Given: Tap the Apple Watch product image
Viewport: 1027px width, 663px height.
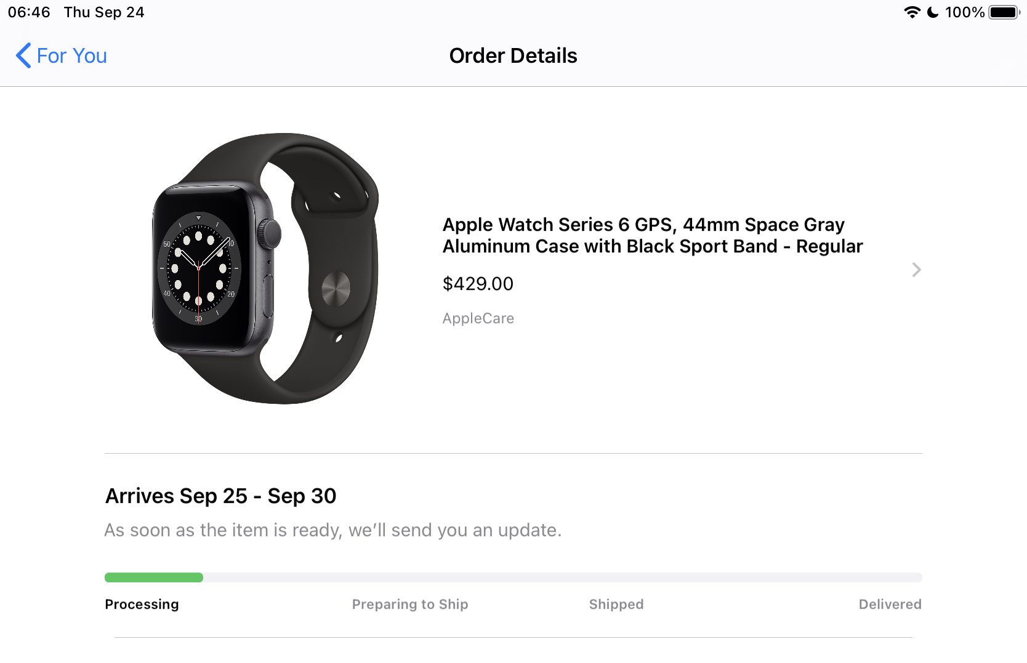Looking at the screenshot, I should (x=265, y=268).
